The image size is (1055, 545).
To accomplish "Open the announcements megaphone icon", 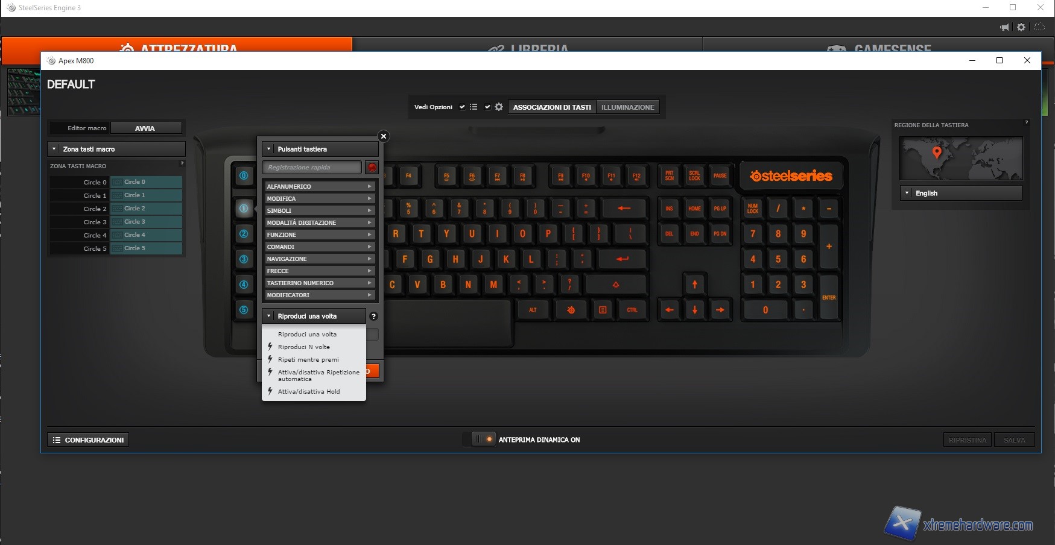I will (1004, 27).
